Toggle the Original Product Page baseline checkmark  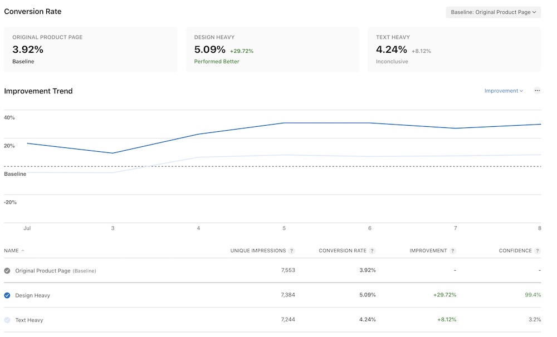point(6,271)
